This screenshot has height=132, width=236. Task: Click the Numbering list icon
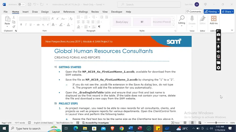(x=86, y=17)
